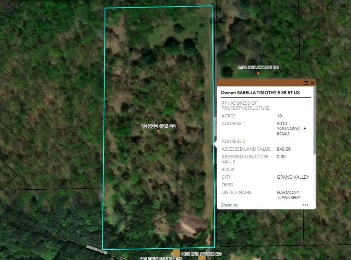Open the popup's three-dot more options menu
Image resolution: width=351 pixels, height=260 pixels.
pos(305,205)
